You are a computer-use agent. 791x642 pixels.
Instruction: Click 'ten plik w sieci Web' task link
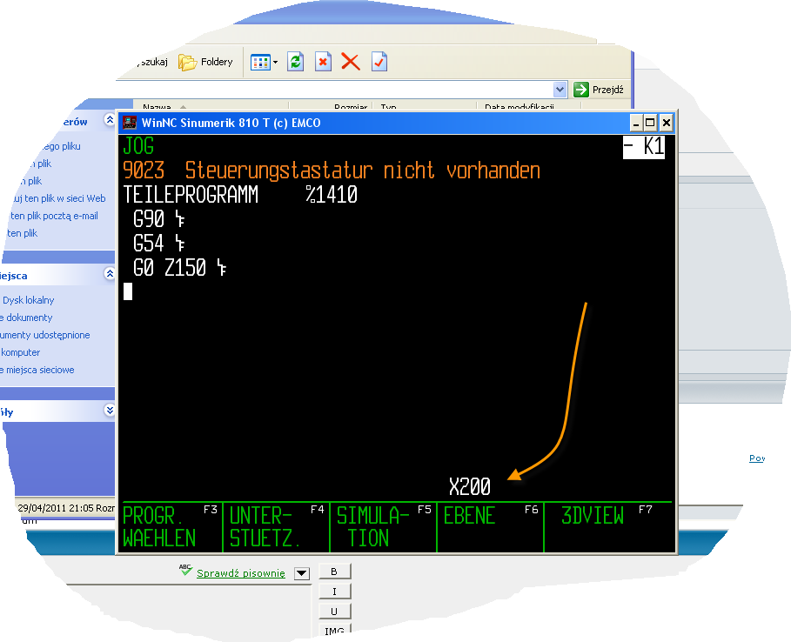pyautogui.click(x=59, y=198)
